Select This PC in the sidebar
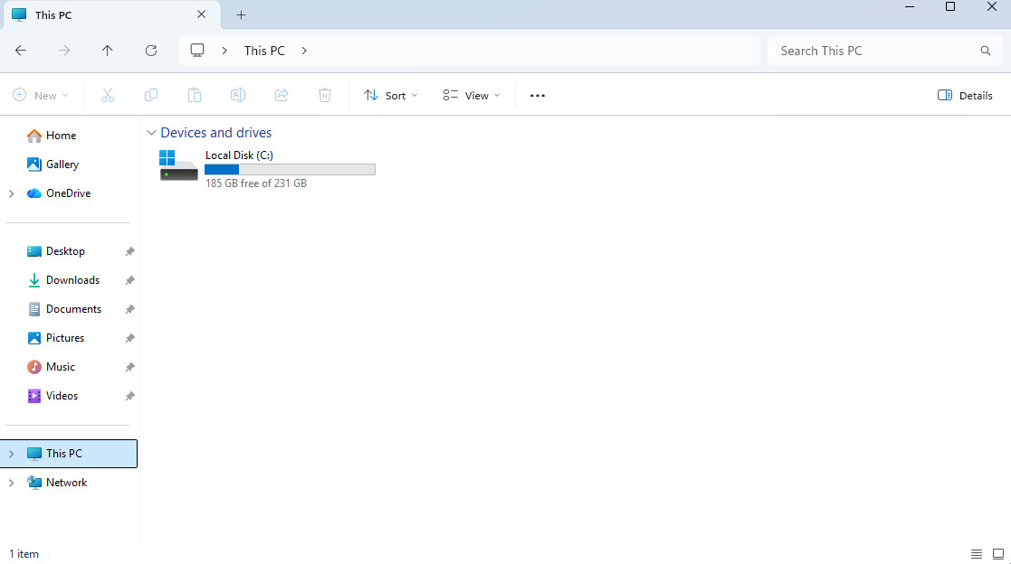Viewport: 1011px width, 564px height. pyautogui.click(x=69, y=454)
